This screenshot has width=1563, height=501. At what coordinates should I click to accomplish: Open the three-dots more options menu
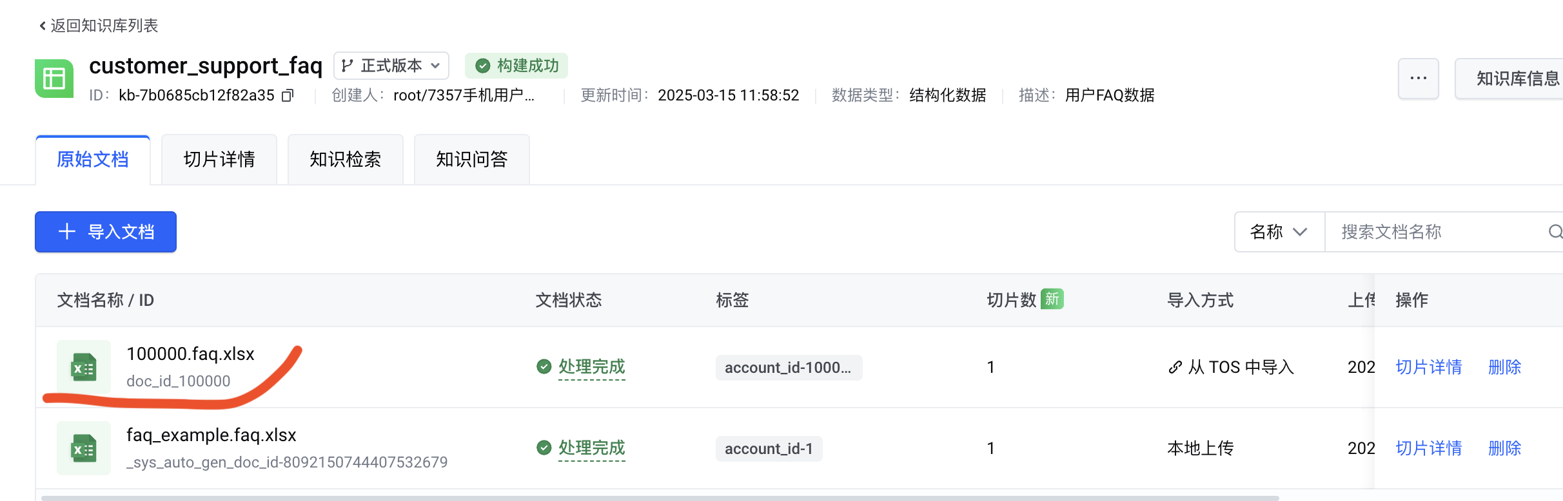pyautogui.click(x=1418, y=79)
